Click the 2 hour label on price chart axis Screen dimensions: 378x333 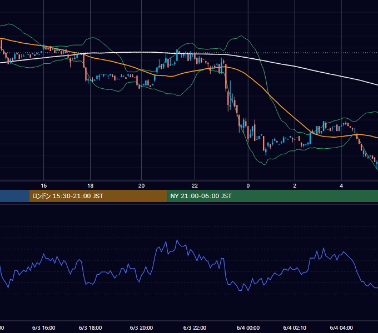295,186
